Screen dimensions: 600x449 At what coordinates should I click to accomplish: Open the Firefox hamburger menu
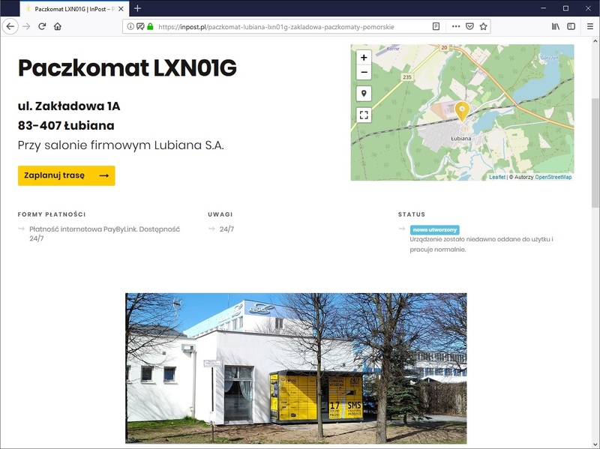click(590, 26)
